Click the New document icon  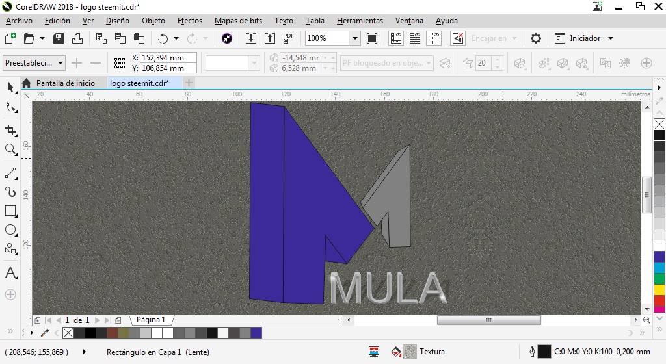[10, 38]
